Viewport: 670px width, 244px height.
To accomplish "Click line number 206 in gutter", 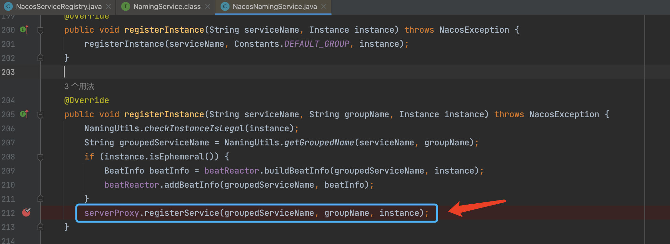I will tap(8, 128).
